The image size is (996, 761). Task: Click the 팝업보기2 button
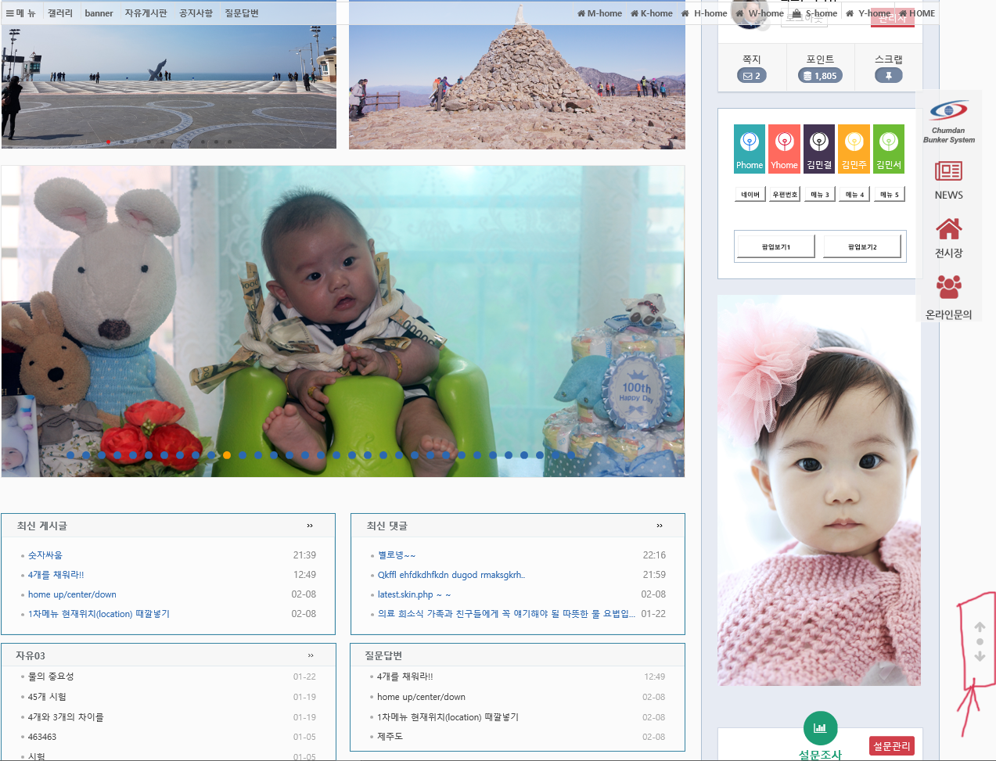coord(862,246)
